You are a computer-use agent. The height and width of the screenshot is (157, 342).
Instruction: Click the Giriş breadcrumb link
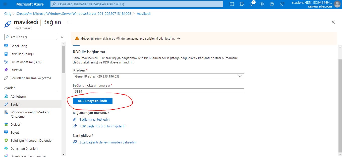pyautogui.click(x=8, y=14)
